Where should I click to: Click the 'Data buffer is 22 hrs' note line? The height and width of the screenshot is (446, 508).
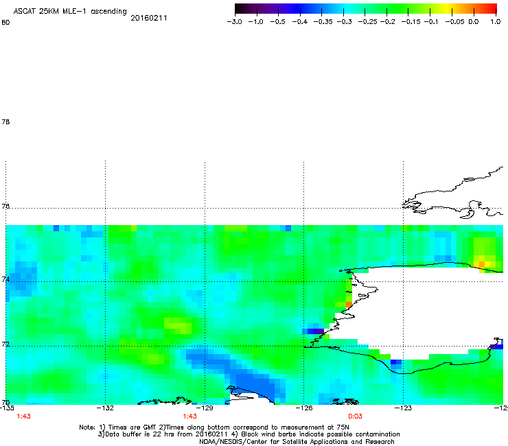(249, 434)
